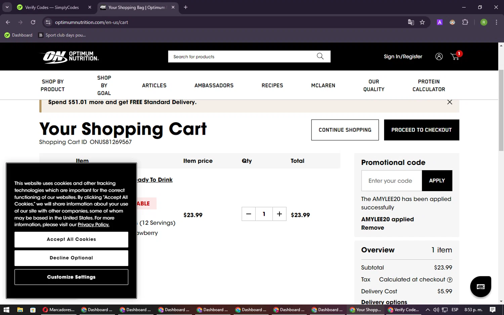Click Continue Shopping

345,130
